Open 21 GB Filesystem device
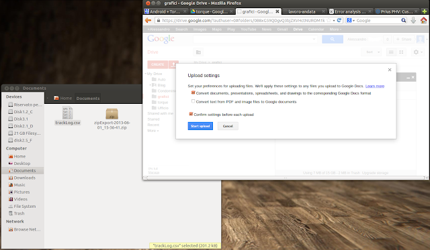Viewport: 430px width, 250px height. [24, 133]
